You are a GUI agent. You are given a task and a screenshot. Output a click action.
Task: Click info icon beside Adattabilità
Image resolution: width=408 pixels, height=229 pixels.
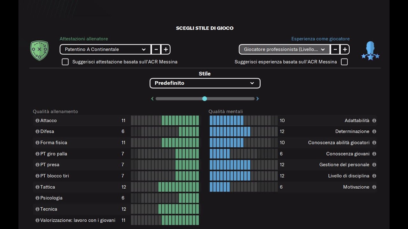tap(374, 121)
